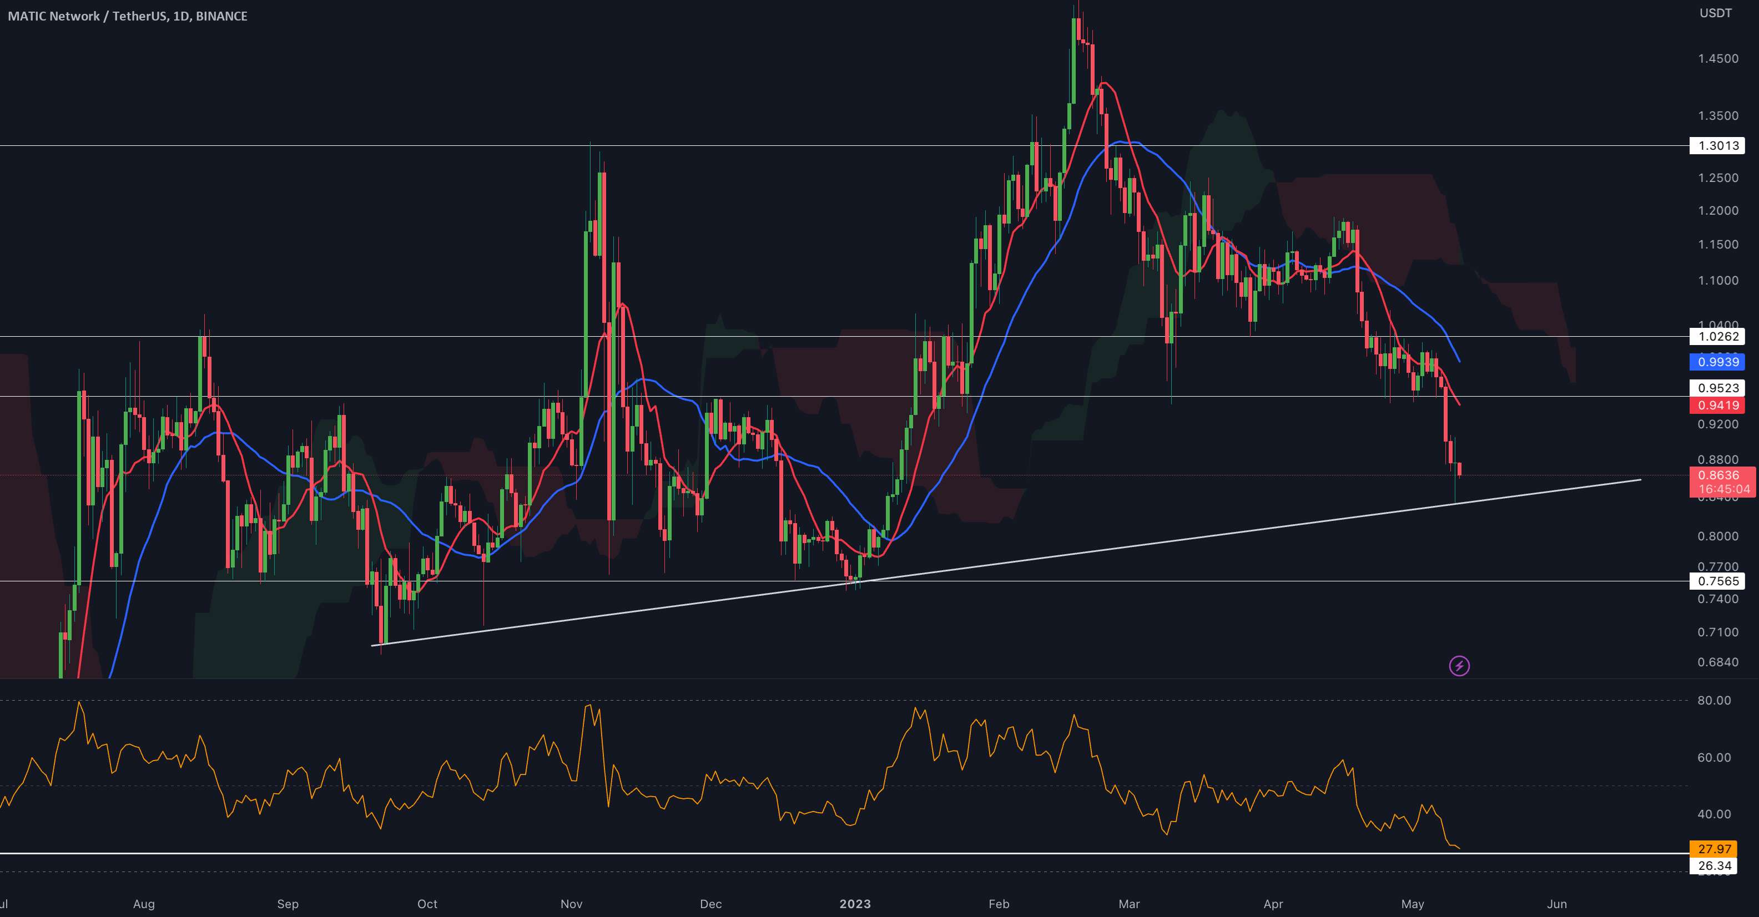Click the Apr label on time axis
The image size is (1759, 917).
[x=1273, y=904]
